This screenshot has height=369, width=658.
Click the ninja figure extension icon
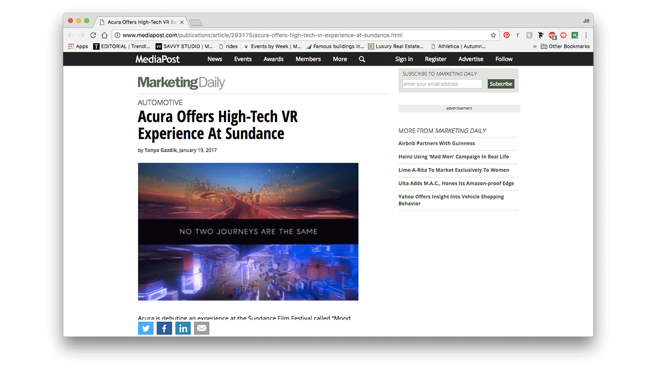tap(541, 35)
